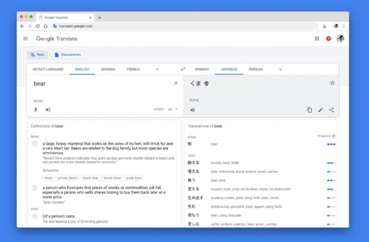Click the Kuma romanization text
The image size is (369, 242).
(194, 100)
